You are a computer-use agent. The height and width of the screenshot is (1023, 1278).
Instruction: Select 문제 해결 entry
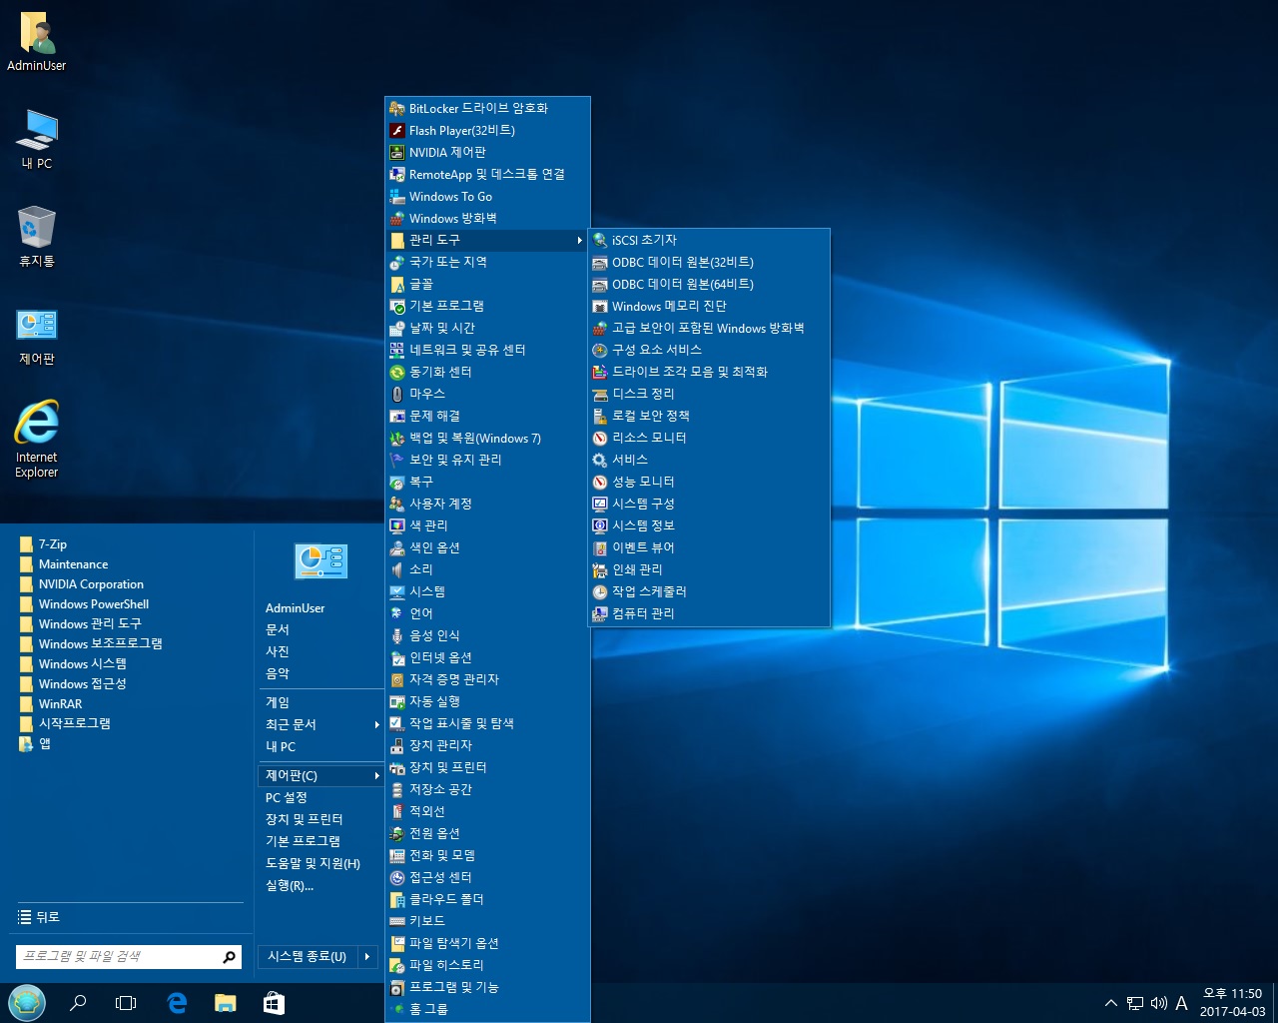pos(487,416)
